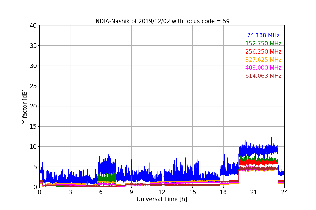Click the y-axis tick label 30
This screenshot has width=316, height=210.
[33, 66]
